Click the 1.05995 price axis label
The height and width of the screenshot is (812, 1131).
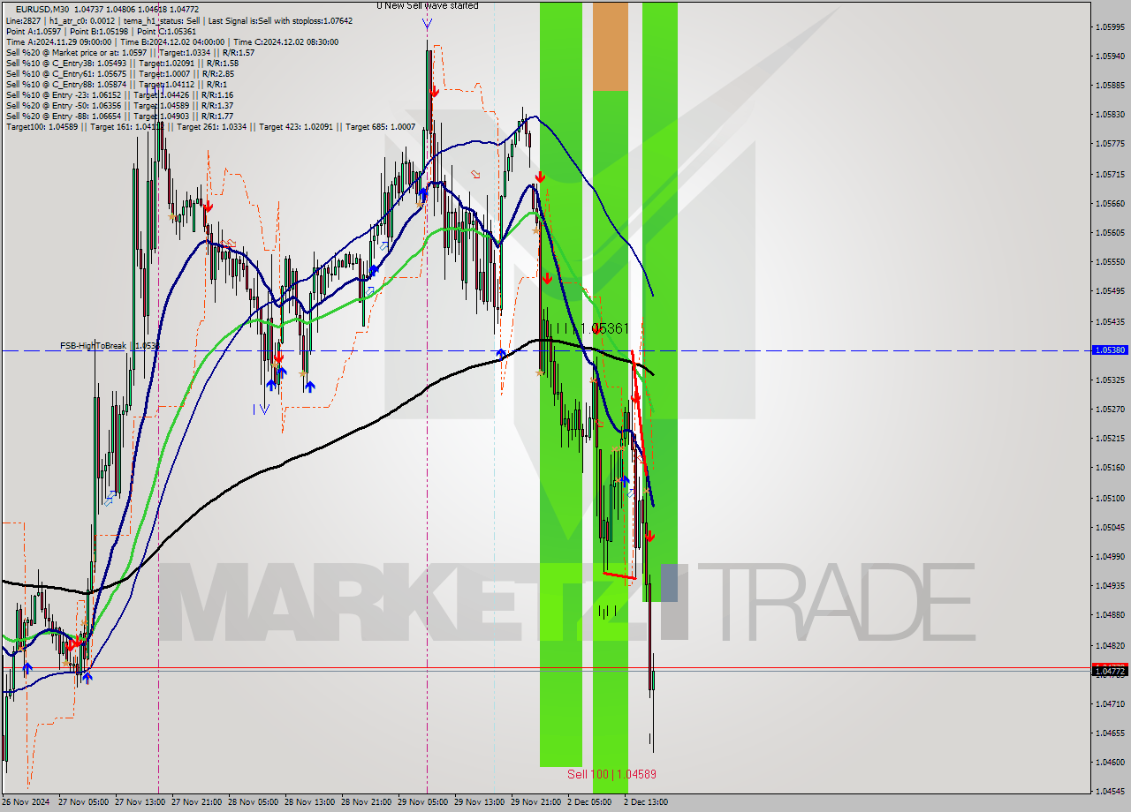pos(1110,26)
